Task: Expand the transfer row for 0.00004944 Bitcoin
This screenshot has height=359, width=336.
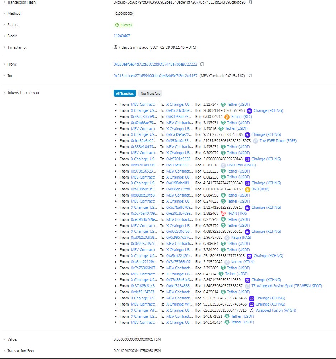Action: pos(115,117)
